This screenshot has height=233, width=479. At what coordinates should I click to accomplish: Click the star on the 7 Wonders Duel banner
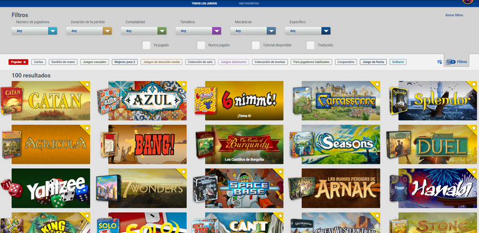[473, 128]
